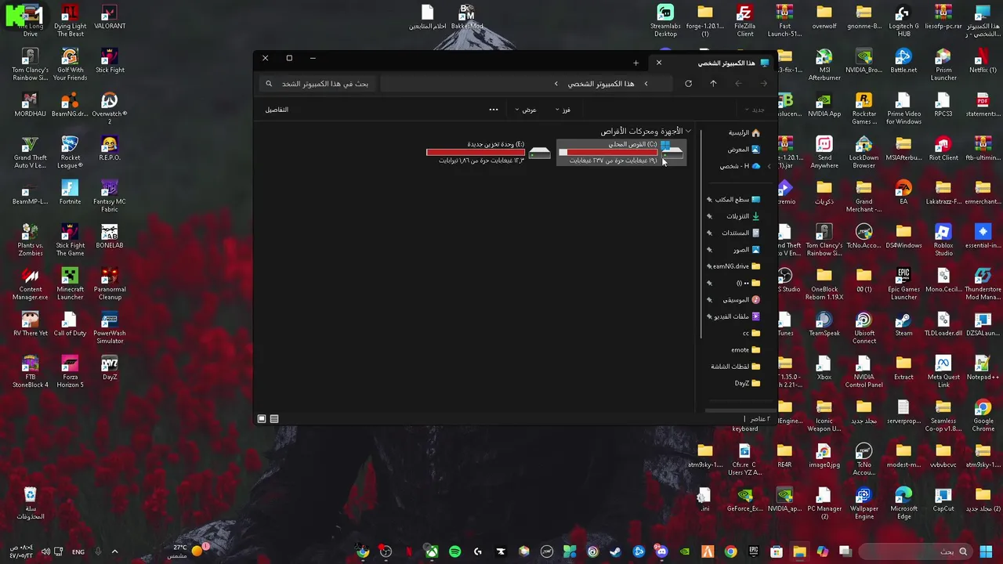Viewport: 1003px width, 564px height.
Task: Select the Epic Games Launcher desktop shortcut
Action: click(x=903, y=284)
